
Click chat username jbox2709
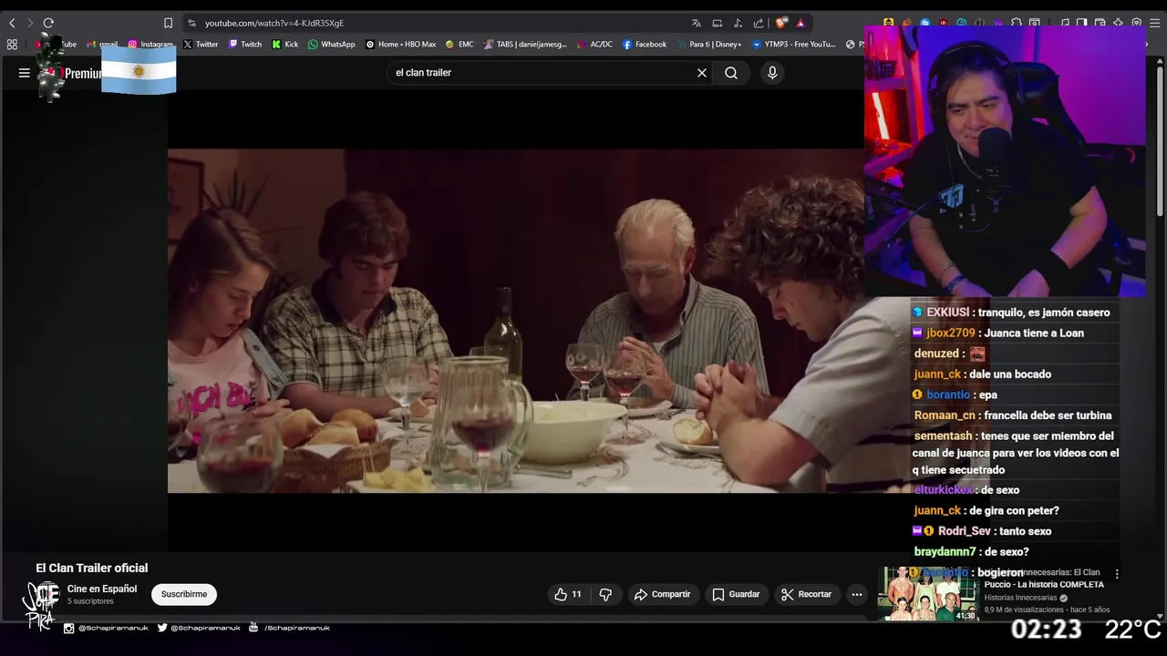pyautogui.click(x=950, y=333)
